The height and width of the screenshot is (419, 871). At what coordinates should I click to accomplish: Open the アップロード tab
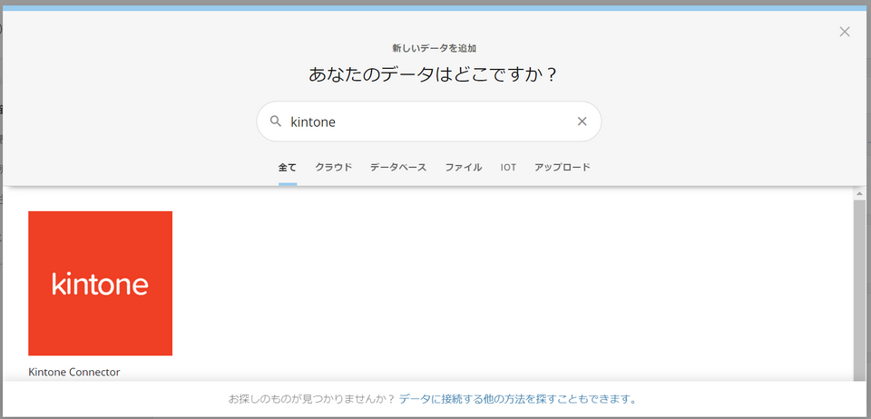(x=563, y=167)
